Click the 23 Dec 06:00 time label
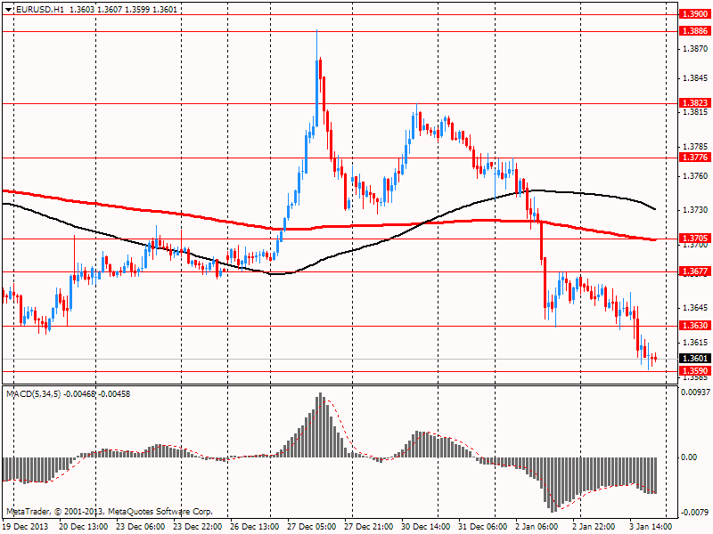The height and width of the screenshot is (534, 713). [141, 527]
